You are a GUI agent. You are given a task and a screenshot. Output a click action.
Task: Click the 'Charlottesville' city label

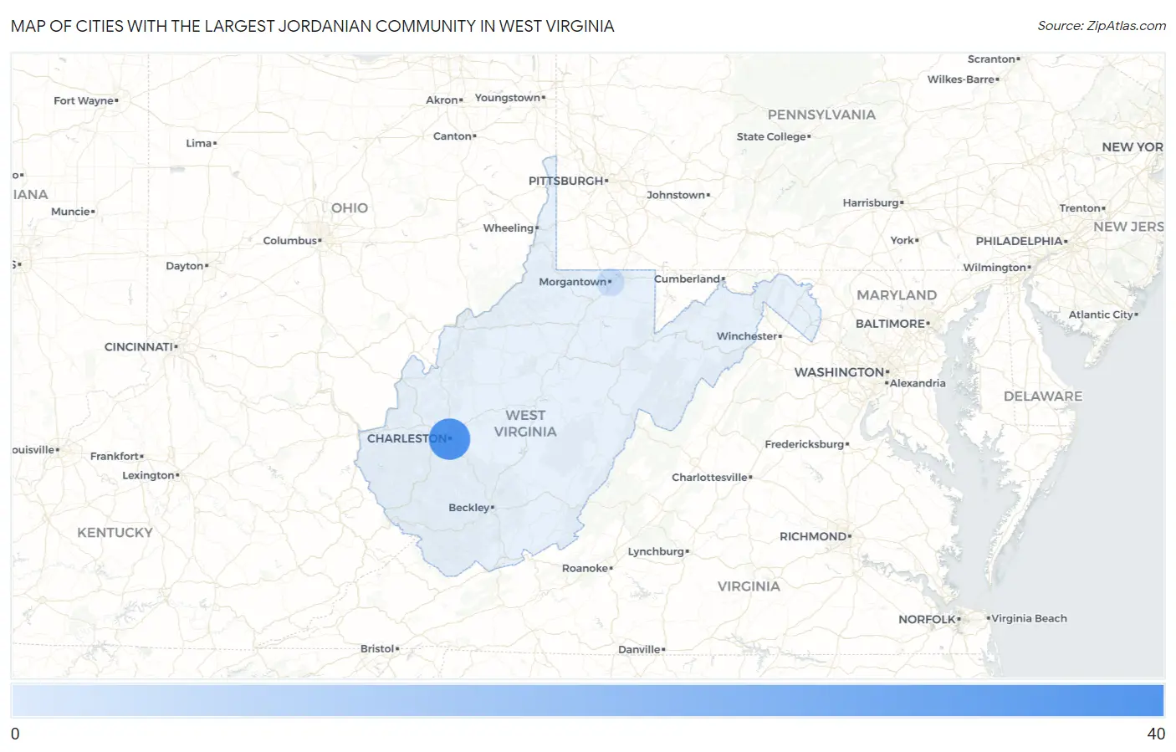pyautogui.click(x=710, y=477)
